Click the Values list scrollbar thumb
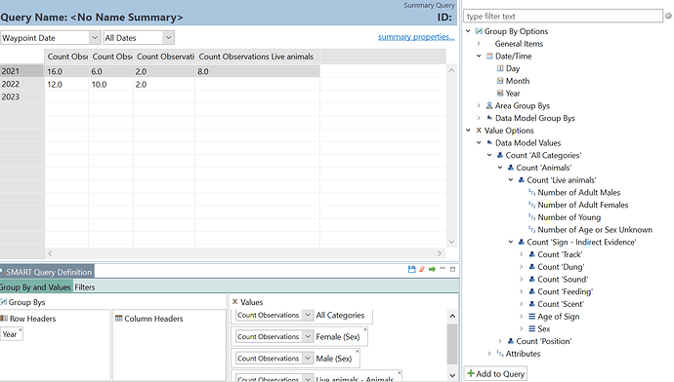This screenshot has height=382, width=674. pyautogui.click(x=452, y=344)
